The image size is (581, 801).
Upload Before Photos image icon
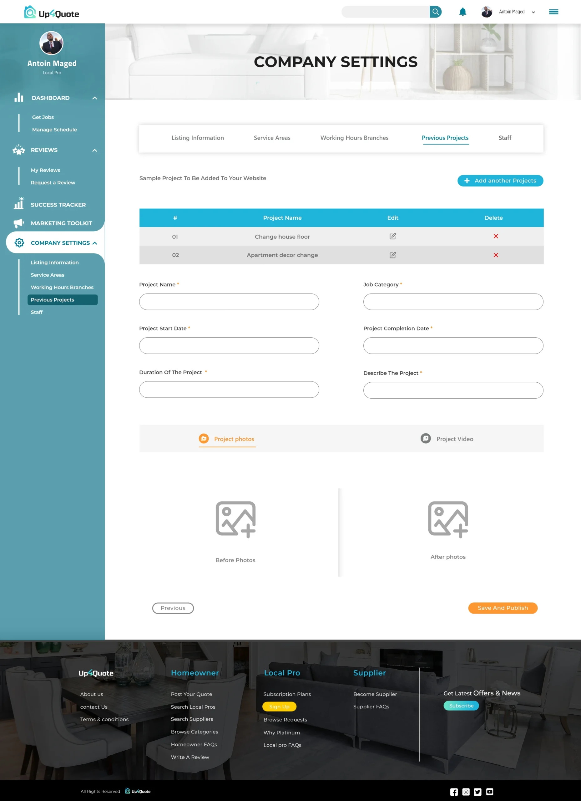(x=235, y=519)
